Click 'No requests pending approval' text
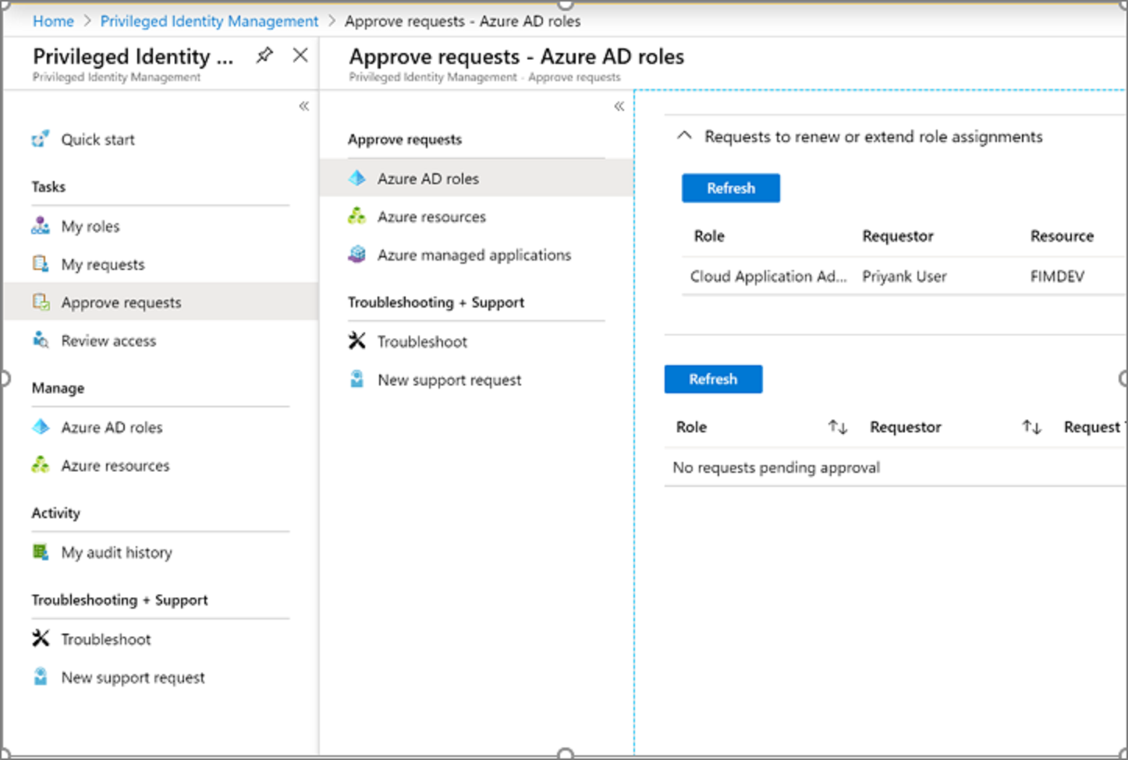This screenshot has height=760, width=1128. [x=776, y=467]
